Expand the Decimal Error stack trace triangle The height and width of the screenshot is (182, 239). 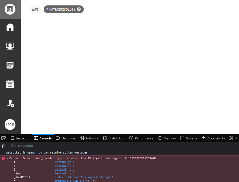[x=7, y=158]
